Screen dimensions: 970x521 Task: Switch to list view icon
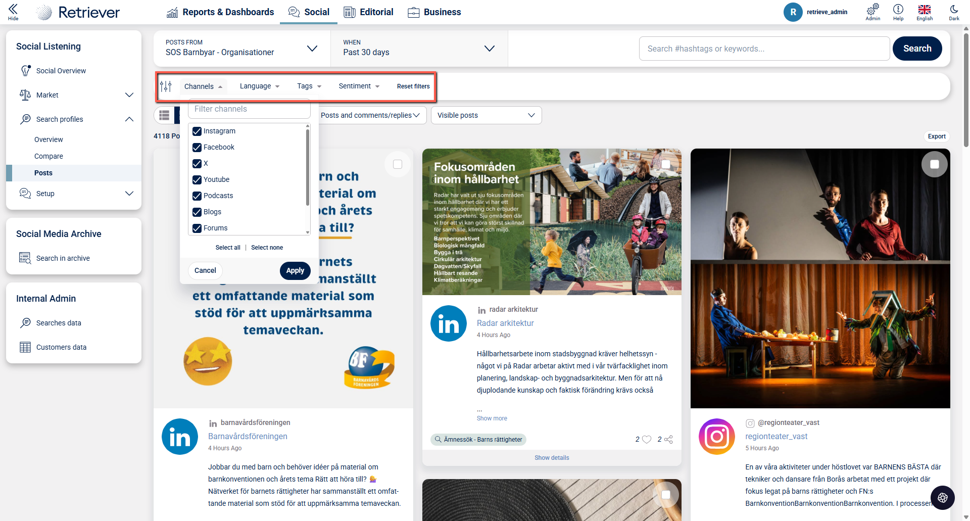pyautogui.click(x=164, y=115)
